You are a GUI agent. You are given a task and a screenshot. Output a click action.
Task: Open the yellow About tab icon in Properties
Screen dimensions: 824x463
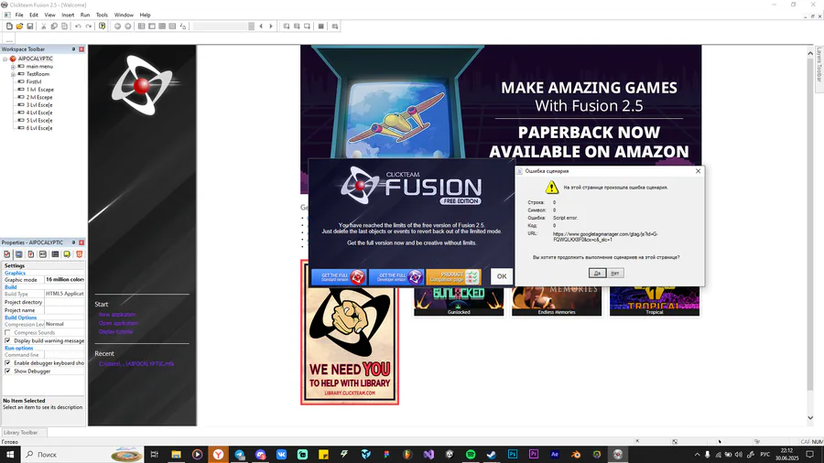(67, 254)
